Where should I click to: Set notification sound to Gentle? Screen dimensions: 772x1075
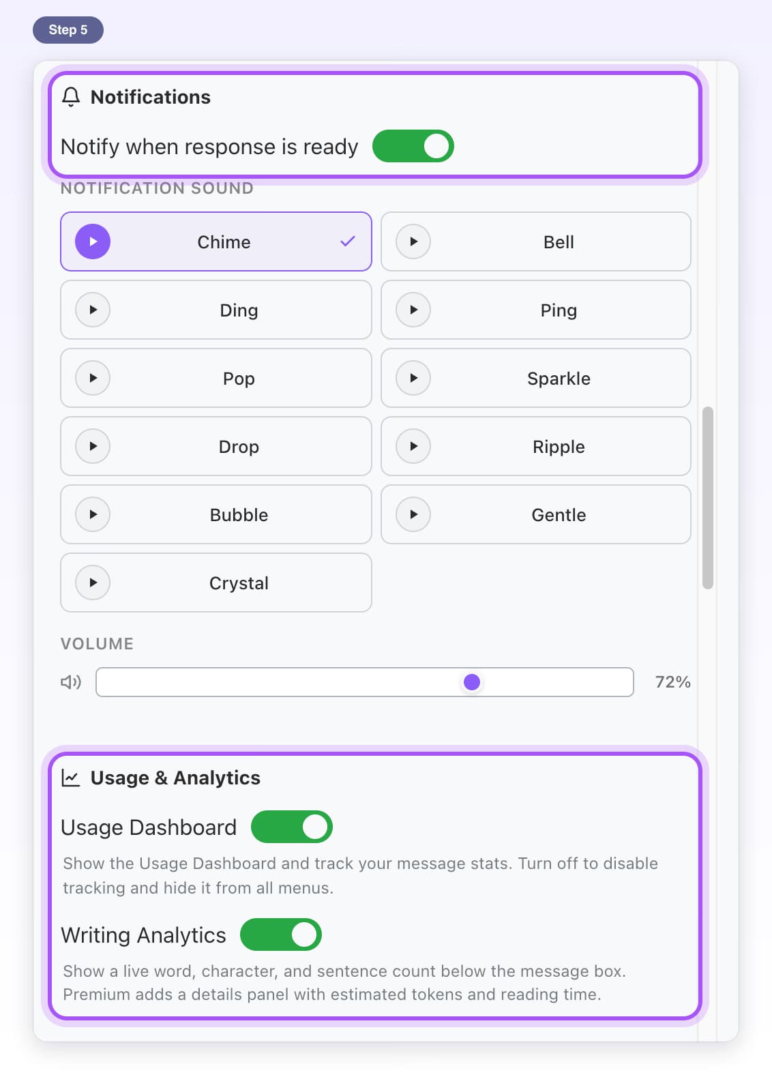[x=536, y=514]
